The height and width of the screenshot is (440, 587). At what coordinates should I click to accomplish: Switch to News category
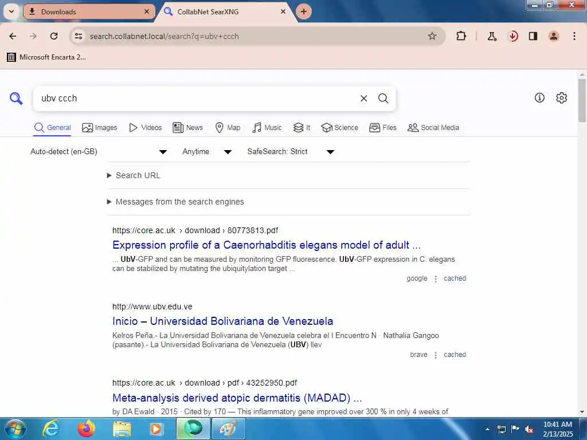[187, 128]
